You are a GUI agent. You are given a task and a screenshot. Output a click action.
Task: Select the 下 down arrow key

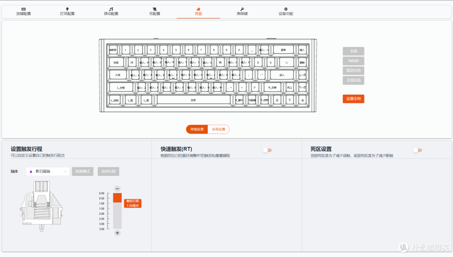(289, 100)
